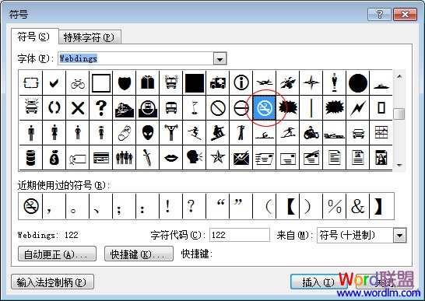This screenshot has height=301, width=425.
Task: Click the 字符代码 input field
Action: coord(240,235)
